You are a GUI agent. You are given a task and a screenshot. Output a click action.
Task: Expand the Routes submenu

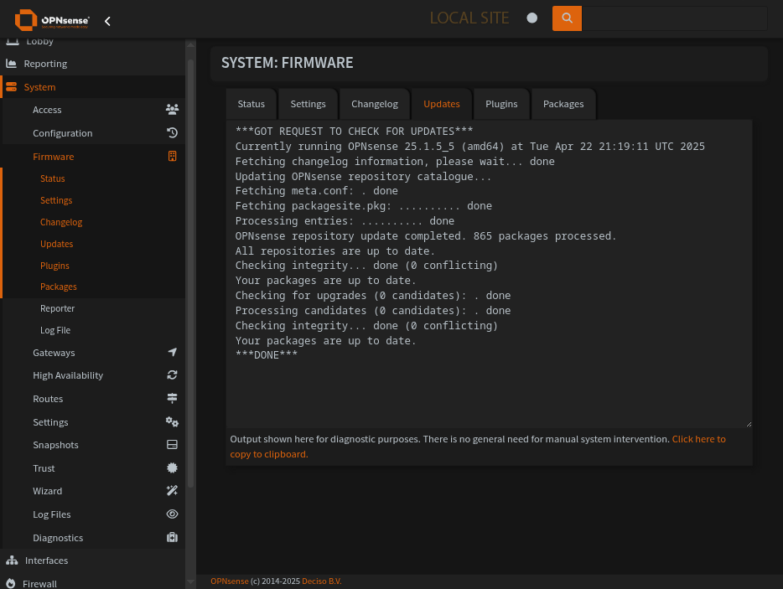click(94, 399)
